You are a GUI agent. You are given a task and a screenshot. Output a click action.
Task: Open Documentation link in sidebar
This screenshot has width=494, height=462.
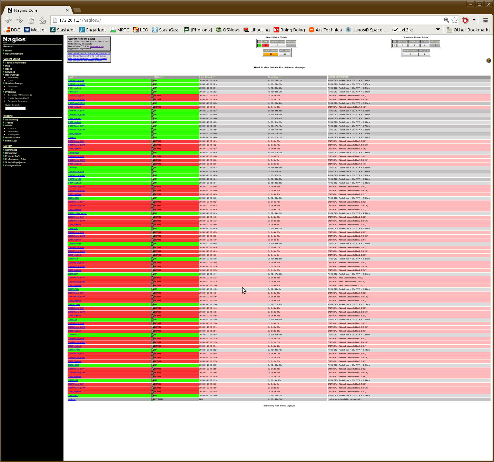(x=14, y=54)
